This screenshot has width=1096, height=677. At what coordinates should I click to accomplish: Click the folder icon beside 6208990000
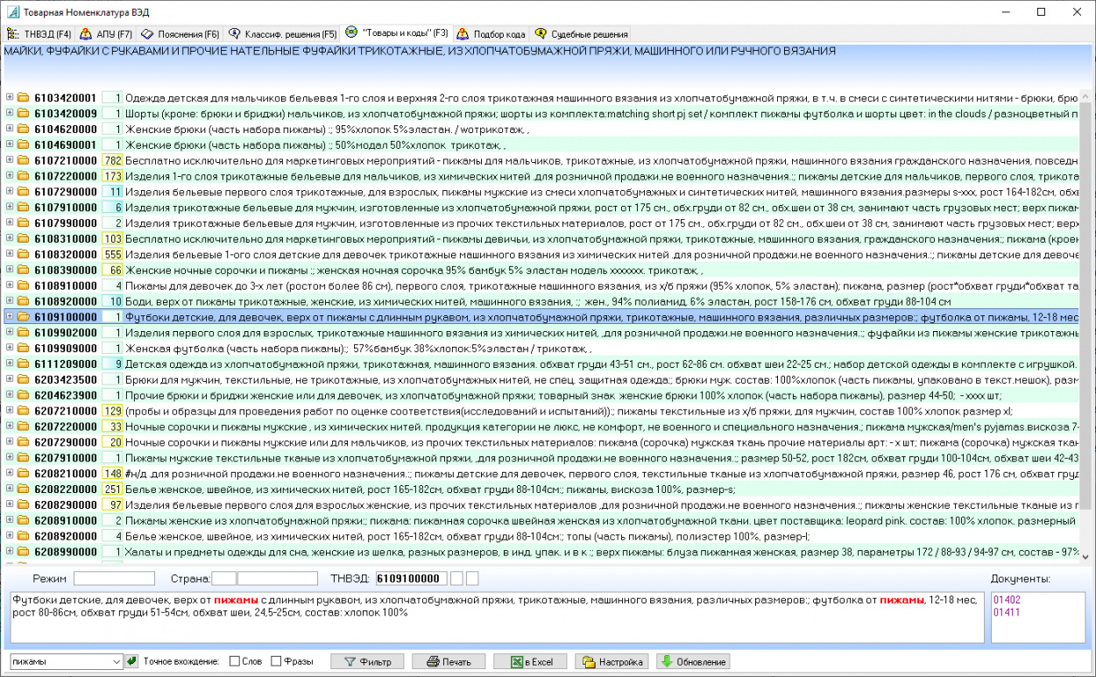point(24,552)
